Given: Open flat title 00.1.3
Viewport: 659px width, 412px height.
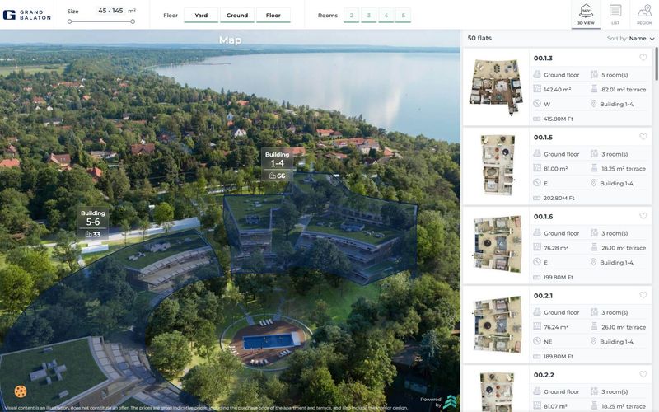Looking at the screenshot, I should 543,58.
